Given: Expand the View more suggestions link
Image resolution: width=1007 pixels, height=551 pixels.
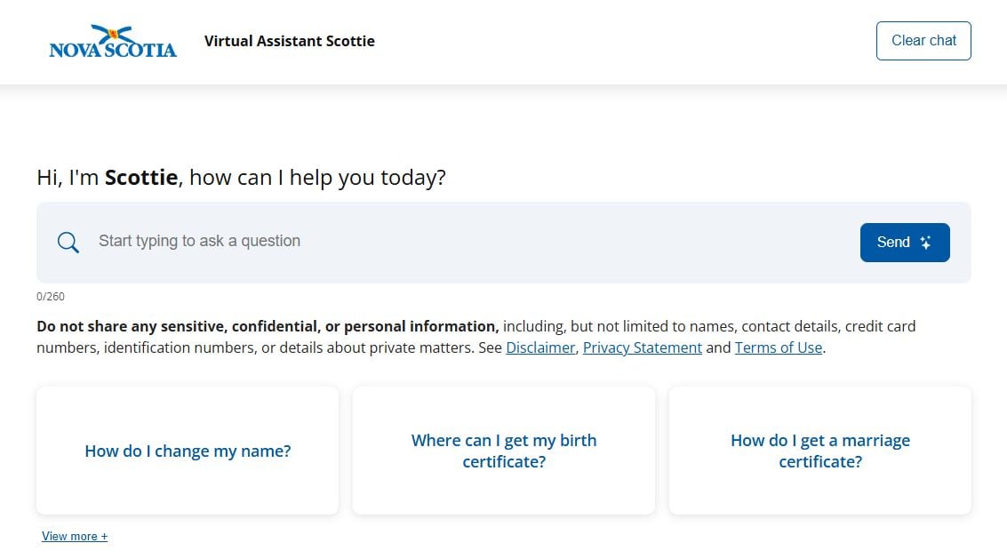Looking at the screenshot, I should click(74, 535).
